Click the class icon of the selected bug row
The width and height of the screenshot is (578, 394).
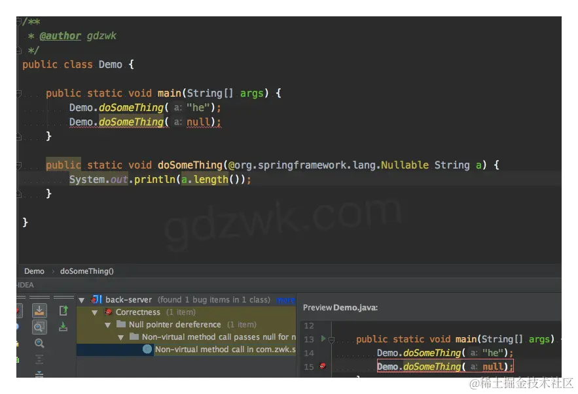(x=147, y=349)
